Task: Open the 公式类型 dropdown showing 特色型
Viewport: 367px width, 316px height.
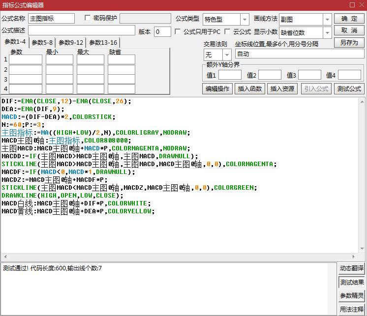Action: click(225, 19)
